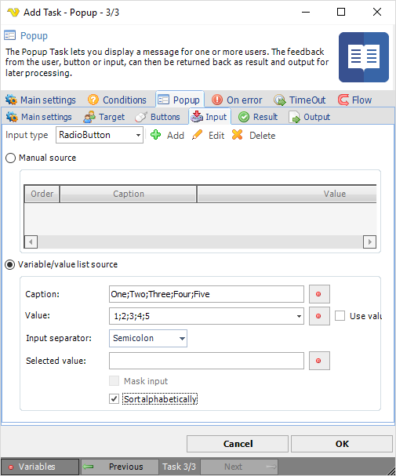Click the OK button
Image resolution: width=396 pixels, height=476 pixels.
[x=342, y=444]
